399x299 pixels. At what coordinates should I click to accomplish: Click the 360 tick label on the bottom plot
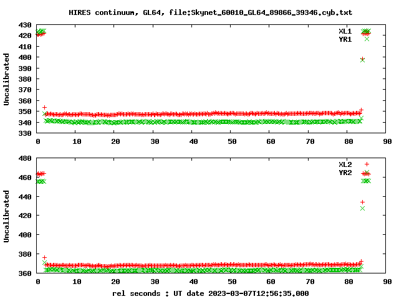[x=25, y=273]
